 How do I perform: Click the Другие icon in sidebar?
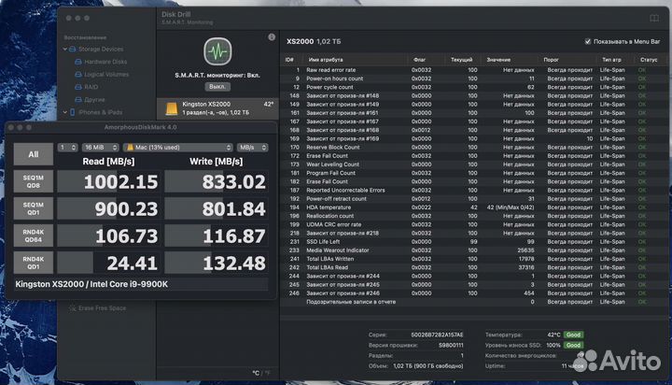tap(78, 100)
